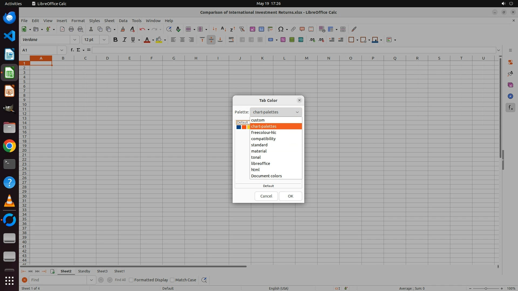Open the Functions sidebar panel icon

tap(510, 108)
